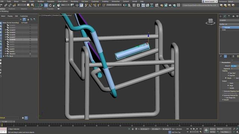Click the Mirror tool icon

click(125, 5)
